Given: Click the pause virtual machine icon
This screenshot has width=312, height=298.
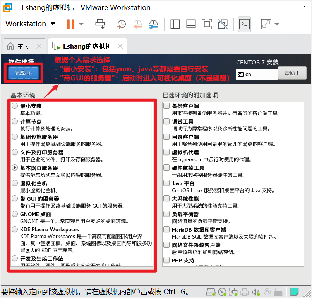Looking at the screenshot, I should point(70,24).
